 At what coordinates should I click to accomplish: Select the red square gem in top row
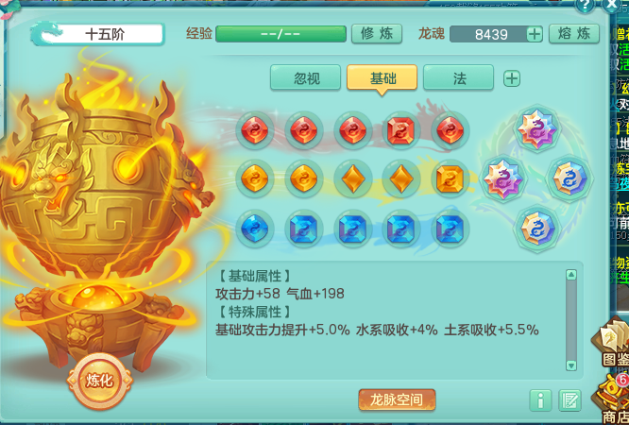point(400,130)
